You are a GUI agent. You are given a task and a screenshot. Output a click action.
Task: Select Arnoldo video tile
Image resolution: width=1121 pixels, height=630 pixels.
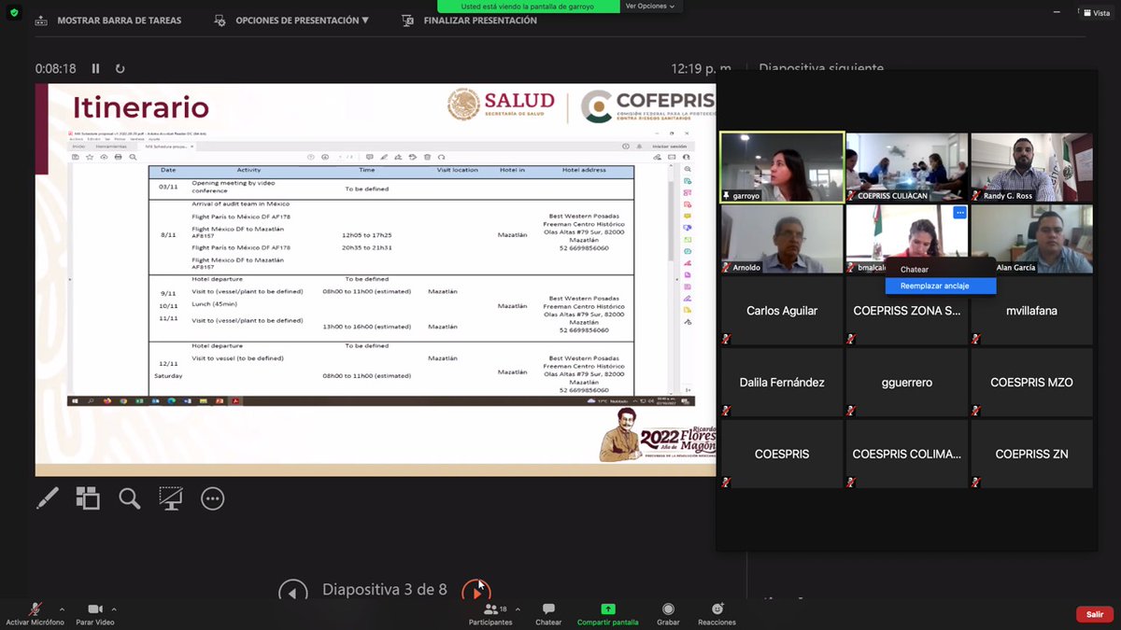[782, 239]
